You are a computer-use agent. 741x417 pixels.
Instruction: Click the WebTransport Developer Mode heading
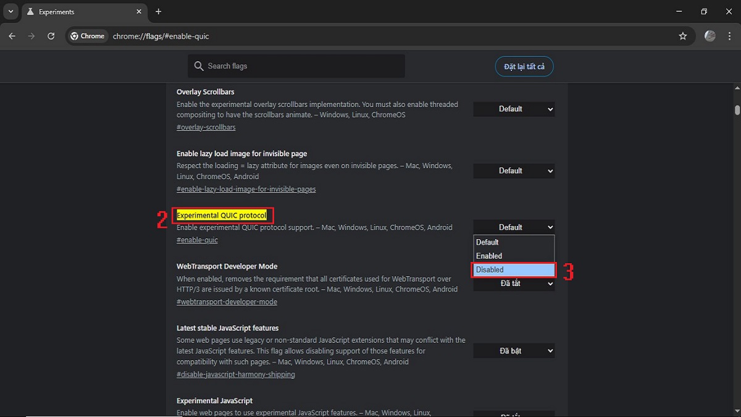(x=227, y=266)
